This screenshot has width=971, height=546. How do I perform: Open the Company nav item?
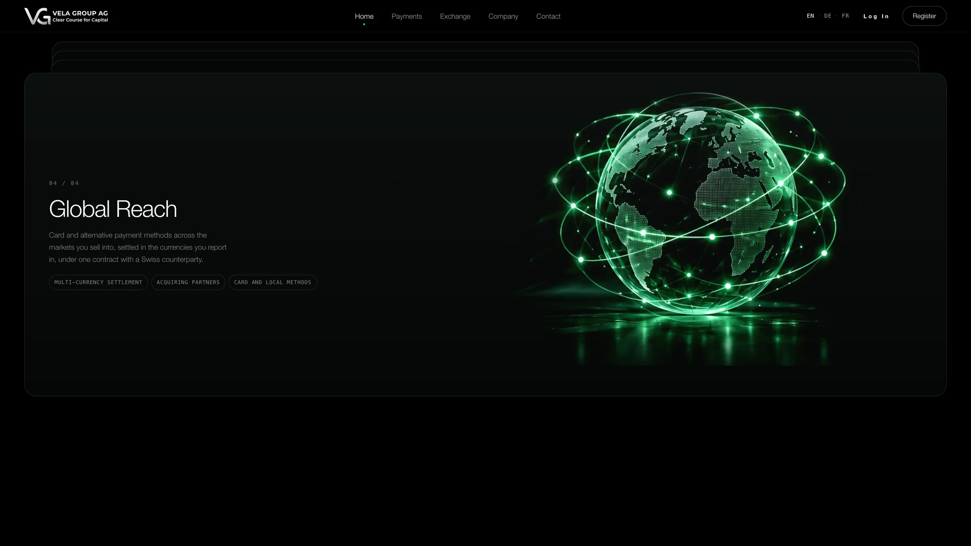point(503,16)
